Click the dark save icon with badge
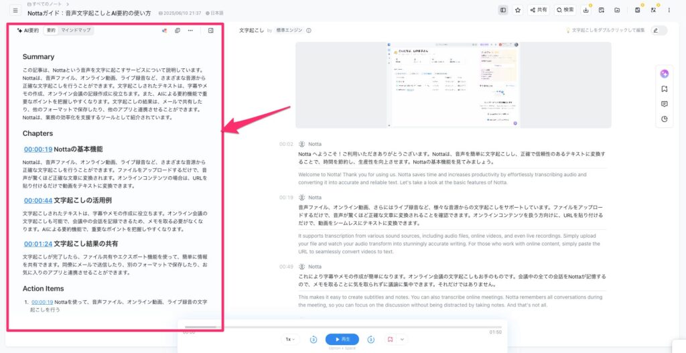The height and width of the screenshot is (353, 686). (638, 10)
